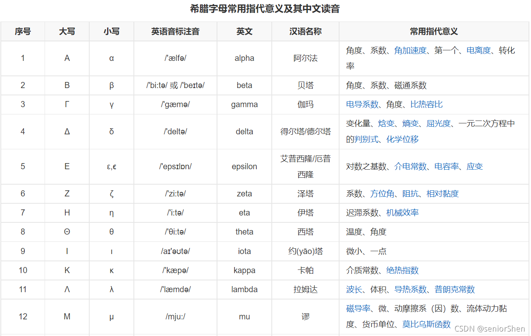The width and height of the screenshot is (531, 336).
Task: Open the 电离度 link
Action: click(479, 50)
